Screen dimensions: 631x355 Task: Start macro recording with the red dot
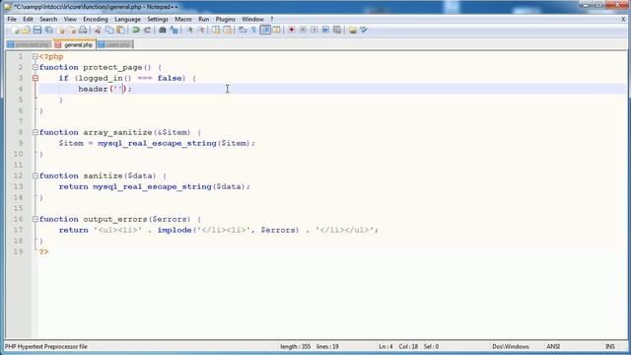click(292, 31)
